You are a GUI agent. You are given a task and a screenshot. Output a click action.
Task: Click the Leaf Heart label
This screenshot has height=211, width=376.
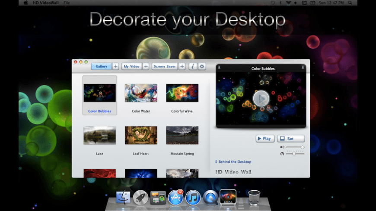point(141,154)
